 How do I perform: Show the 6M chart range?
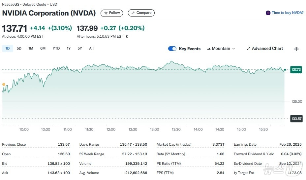43,49
